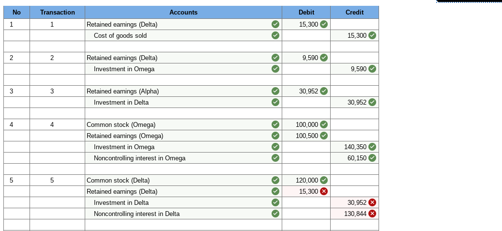Click check icon beside 120,000 debit
This screenshot has width=502, height=231.
(x=324, y=180)
